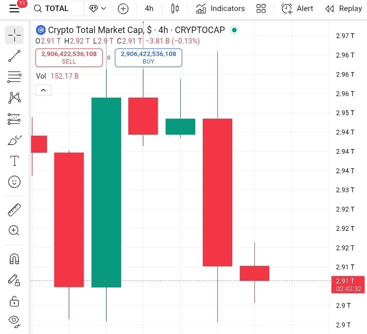Select the brush drawing tool

tap(15, 140)
